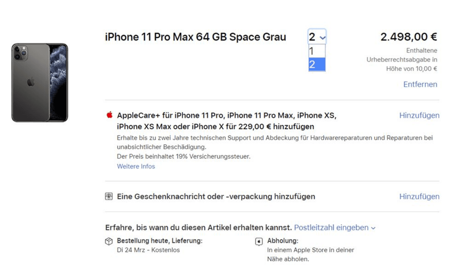Click the gift box icon
Viewport: 449px width, 275px height.
(x=109, y=197)
